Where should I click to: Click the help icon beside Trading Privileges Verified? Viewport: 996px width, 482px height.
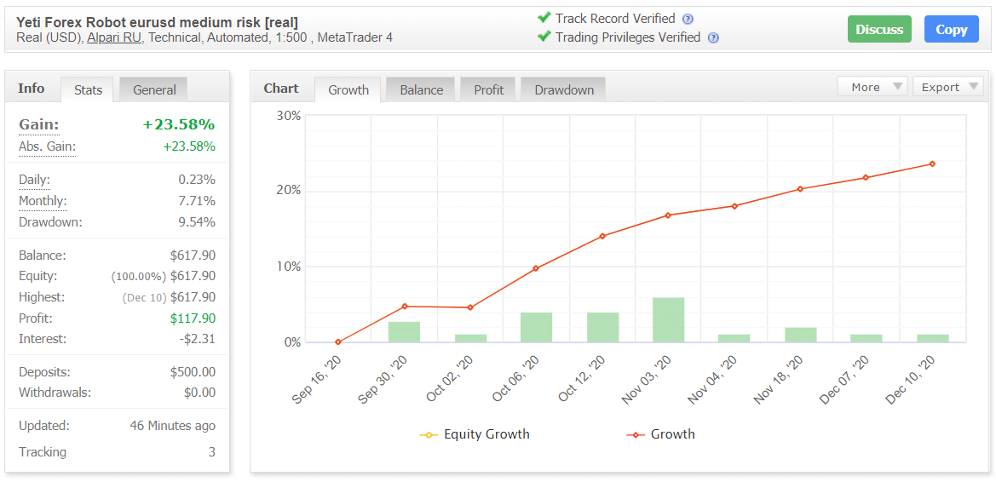click(x=713, y=38)
